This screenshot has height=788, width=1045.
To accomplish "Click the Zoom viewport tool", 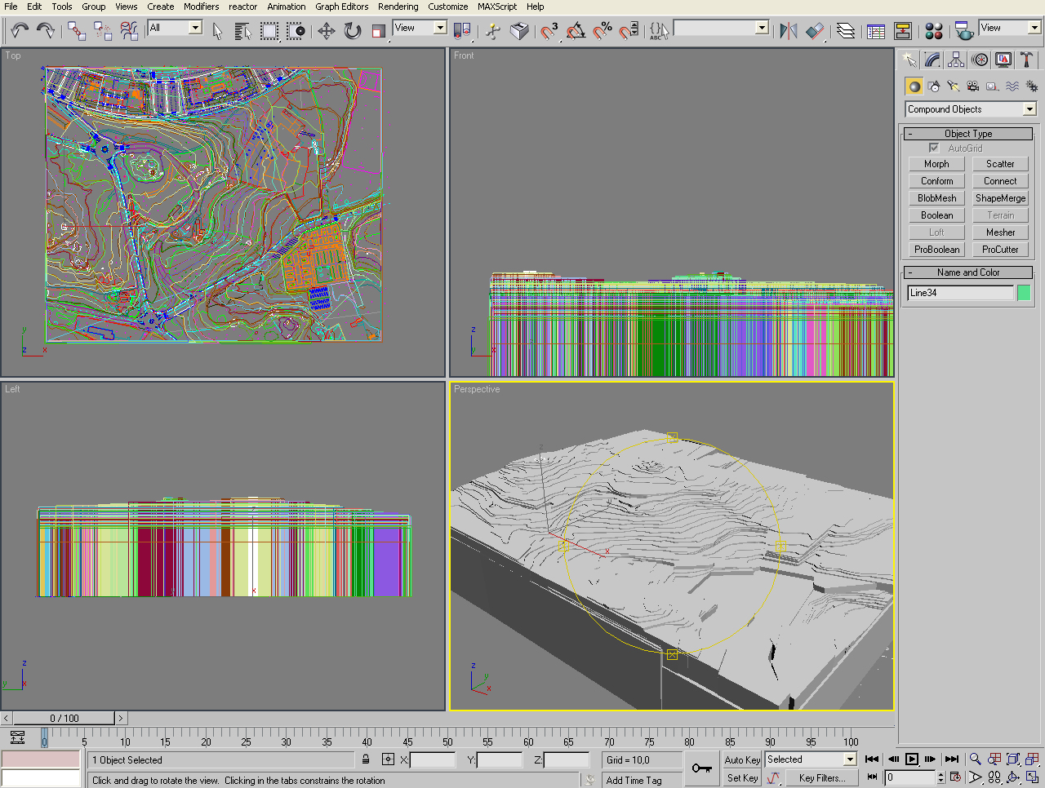I will coord(975,759).
